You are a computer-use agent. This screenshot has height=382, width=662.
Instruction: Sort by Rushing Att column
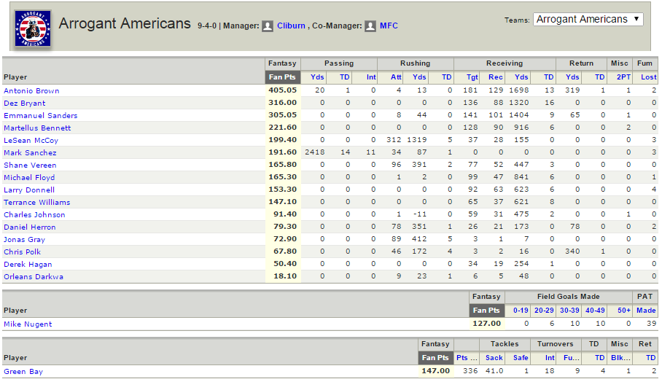(x=396, y=77)
